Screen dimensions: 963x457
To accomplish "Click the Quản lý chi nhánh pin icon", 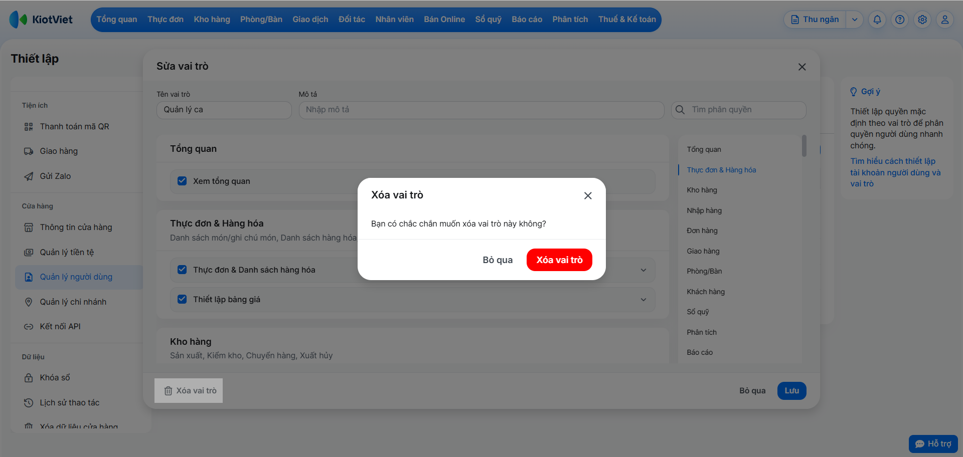I will (x=29, y=302).
